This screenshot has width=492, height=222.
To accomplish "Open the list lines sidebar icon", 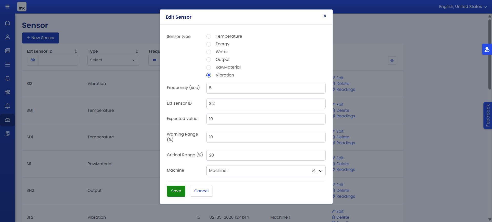I will pyautogui.click(x=7, y=64).
